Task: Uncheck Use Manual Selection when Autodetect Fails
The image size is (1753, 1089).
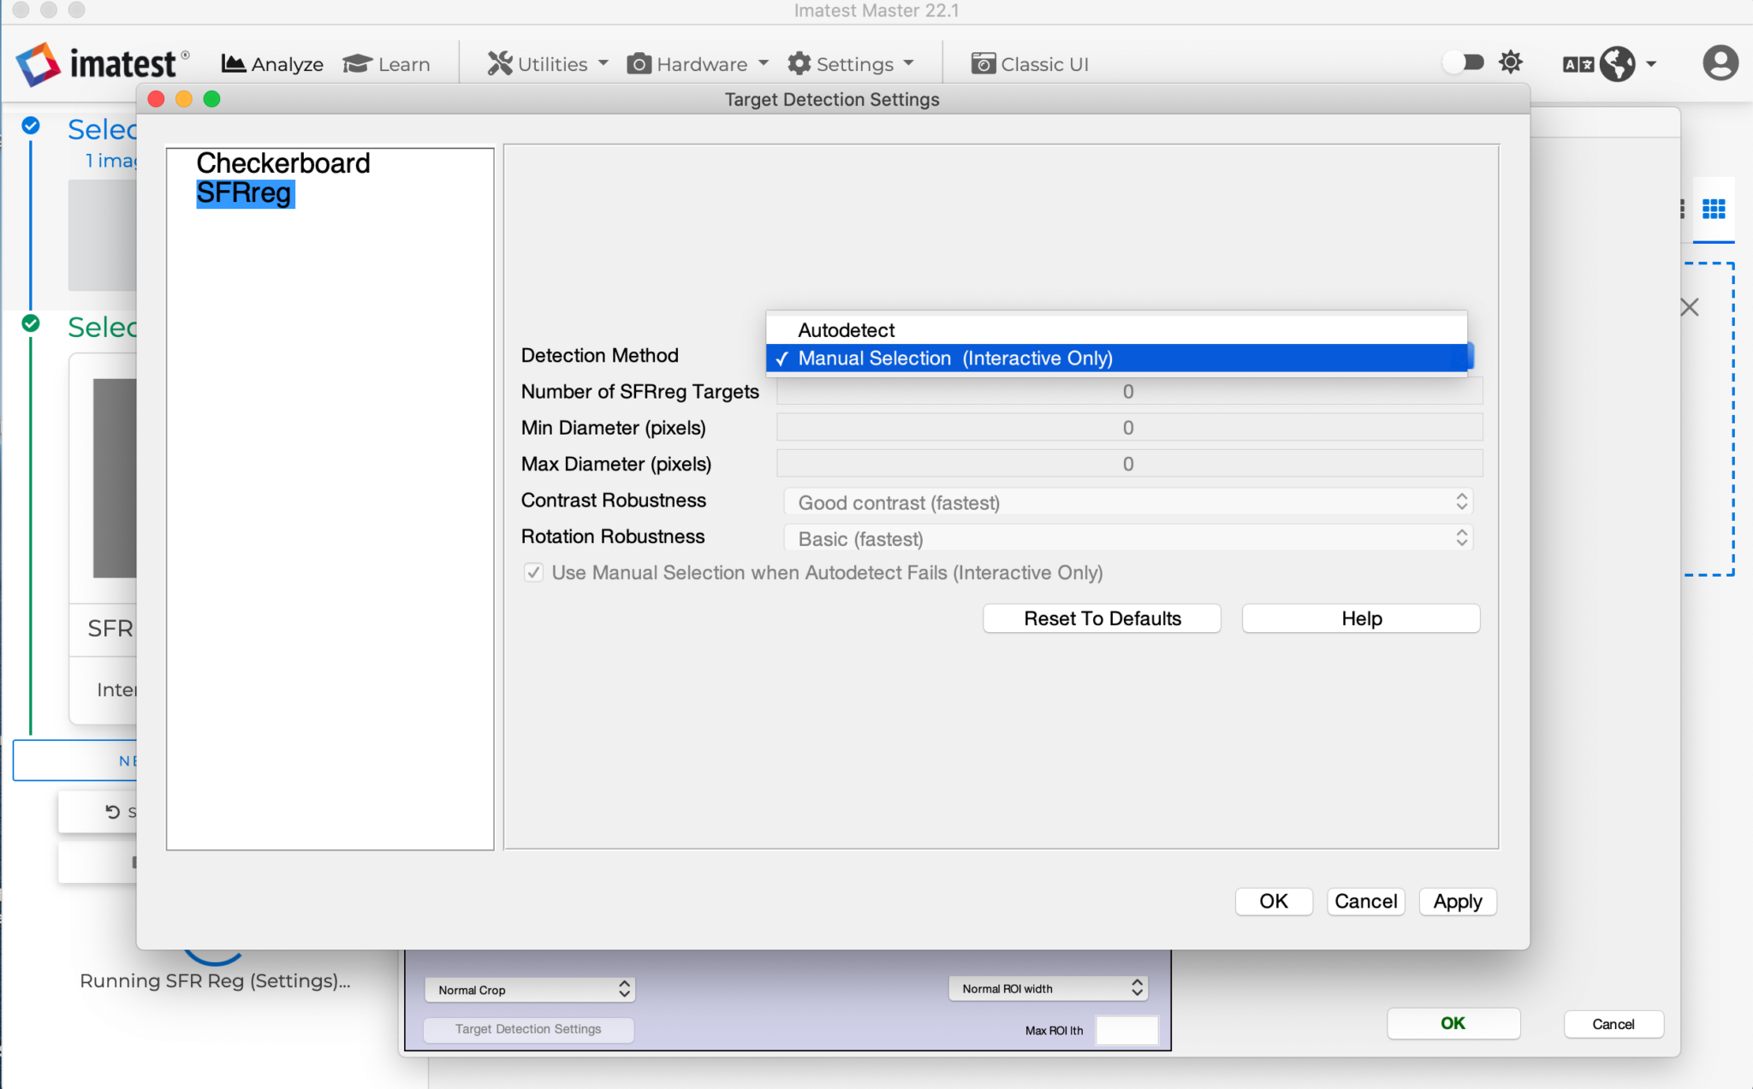Action: (533, 573)
